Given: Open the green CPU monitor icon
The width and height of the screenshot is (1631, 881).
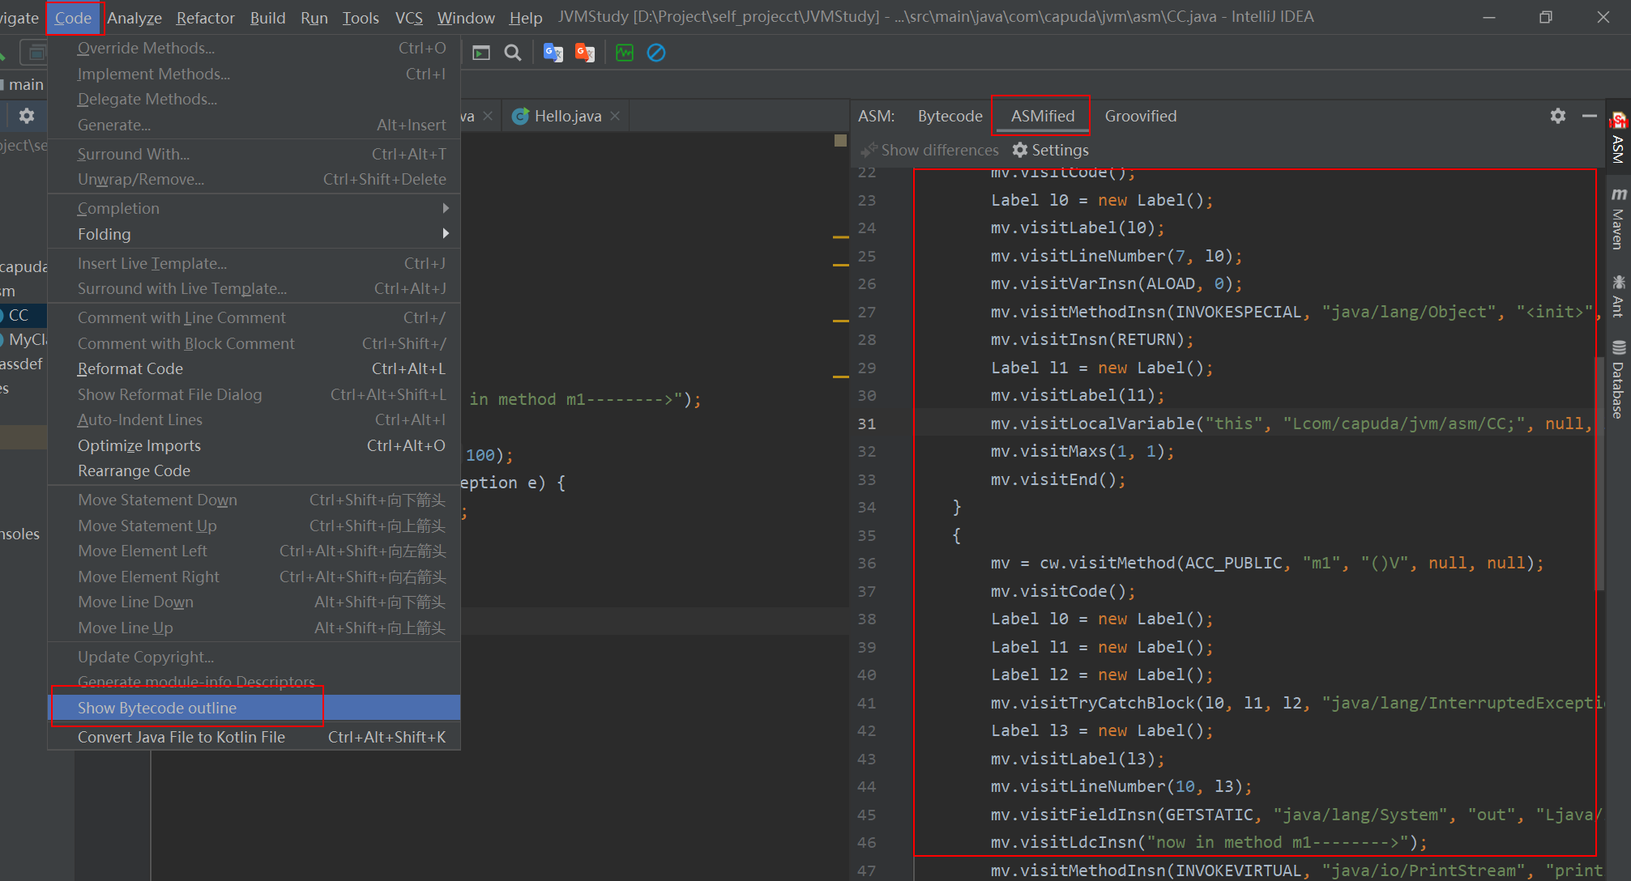Looking at the screenshot, I should (x=625, y=53).
